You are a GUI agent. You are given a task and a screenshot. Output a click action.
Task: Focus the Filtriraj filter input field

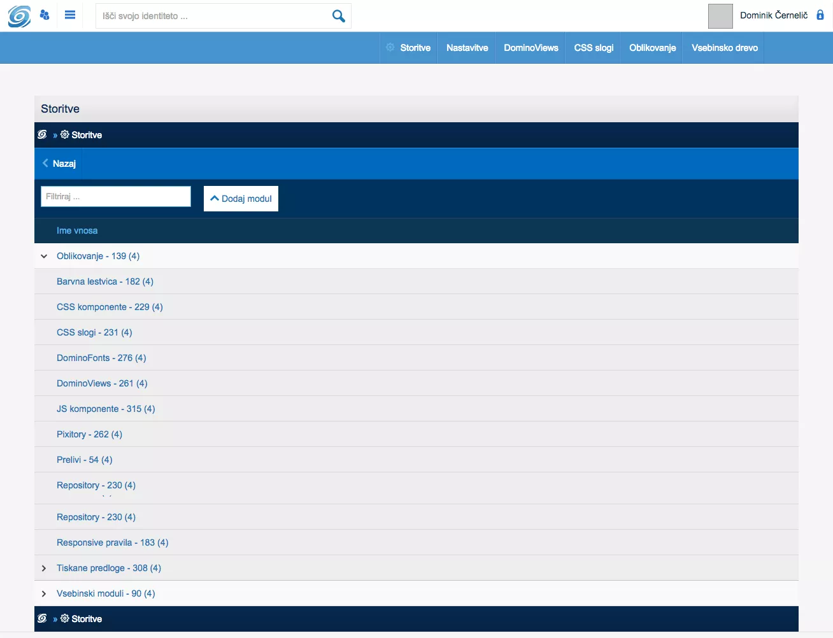(x=116, y=197)
